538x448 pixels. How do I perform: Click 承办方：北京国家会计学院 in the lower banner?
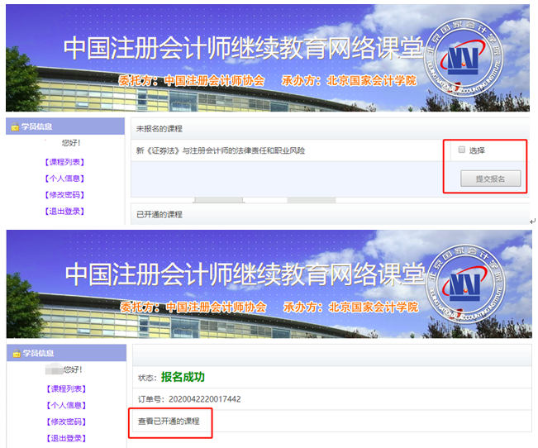click(x=350, y=307)
